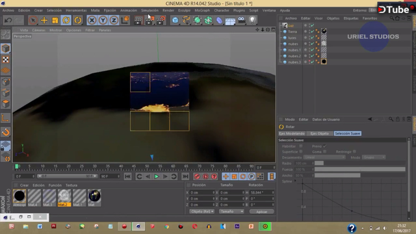Render the current view clapperboard icon
Screen dimensions: 416x234
click(138, 20)
